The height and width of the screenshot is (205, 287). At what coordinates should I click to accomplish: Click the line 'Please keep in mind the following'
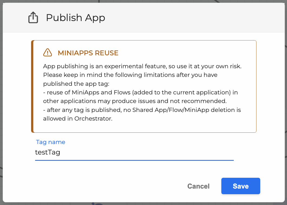pyautogui.click(x=130, y=75)
